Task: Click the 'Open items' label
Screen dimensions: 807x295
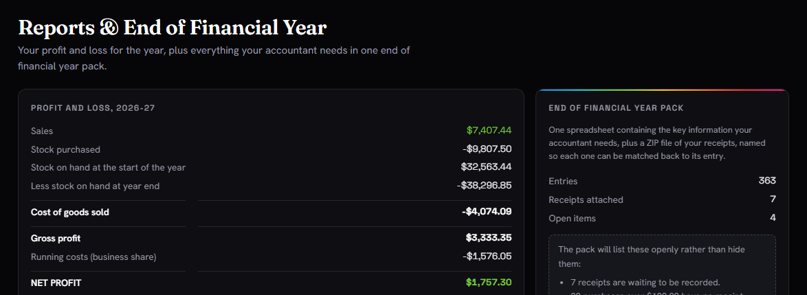Action: coord(573,218)
